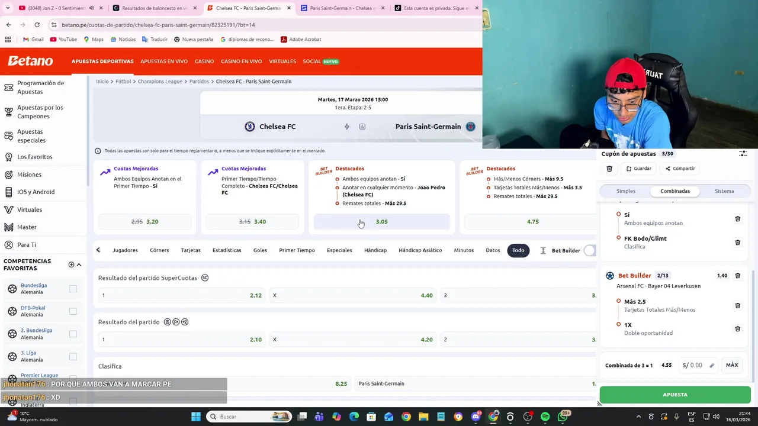Tick the DFB-Pokal checkbox
Viewport: 758px width, 426px height.
[x=73, y=311]
